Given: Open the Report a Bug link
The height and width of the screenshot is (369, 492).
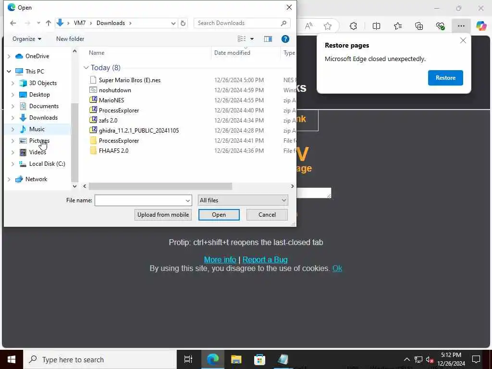Looking at the screenshot, I should (265, 260).
